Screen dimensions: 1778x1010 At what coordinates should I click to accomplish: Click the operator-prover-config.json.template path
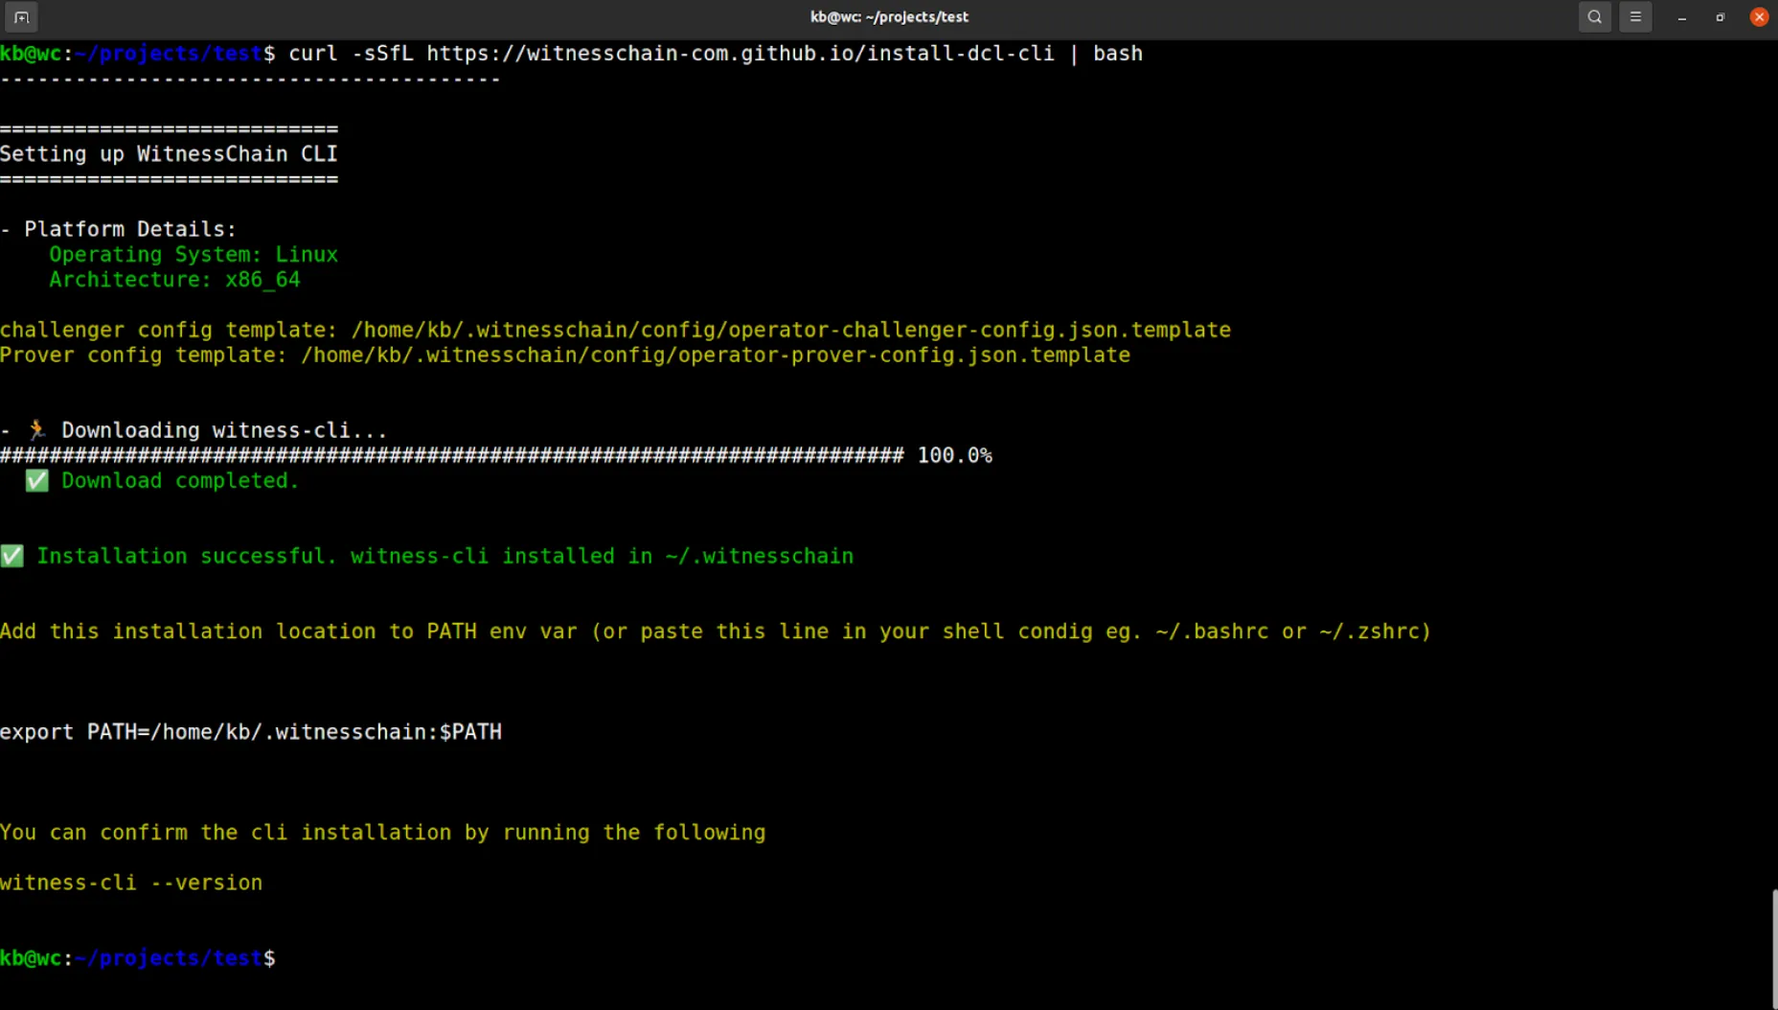click(x=715, y=356)
